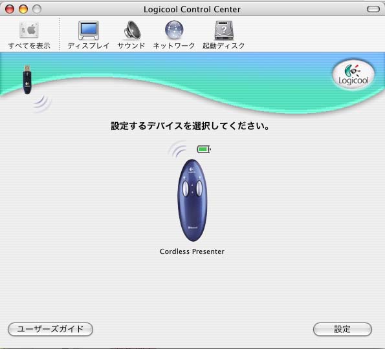Click the Cordless Presenter text label

click(192, 251)
